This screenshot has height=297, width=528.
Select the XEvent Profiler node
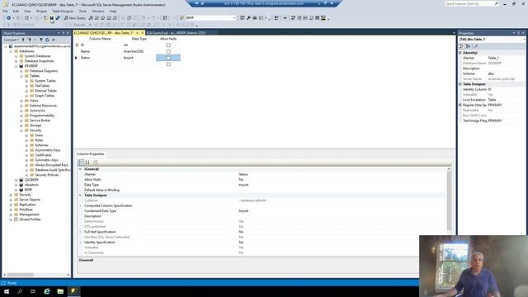tap(30, 219)
